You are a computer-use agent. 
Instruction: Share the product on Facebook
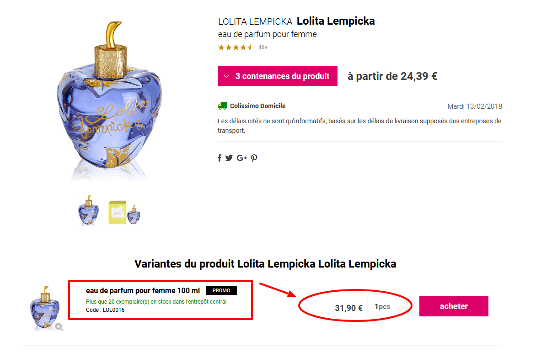[220, 158]
